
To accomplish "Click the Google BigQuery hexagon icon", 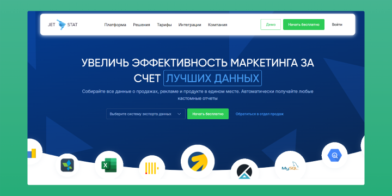I will [x=334, y=155].
